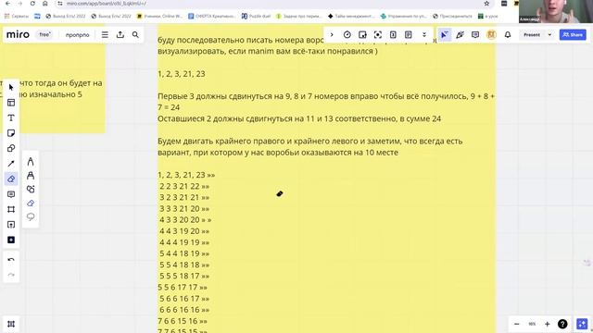Viewport: 593px width, 333px height.
Task: Select the Sticky note tool
Action: (x=11, y=133)
